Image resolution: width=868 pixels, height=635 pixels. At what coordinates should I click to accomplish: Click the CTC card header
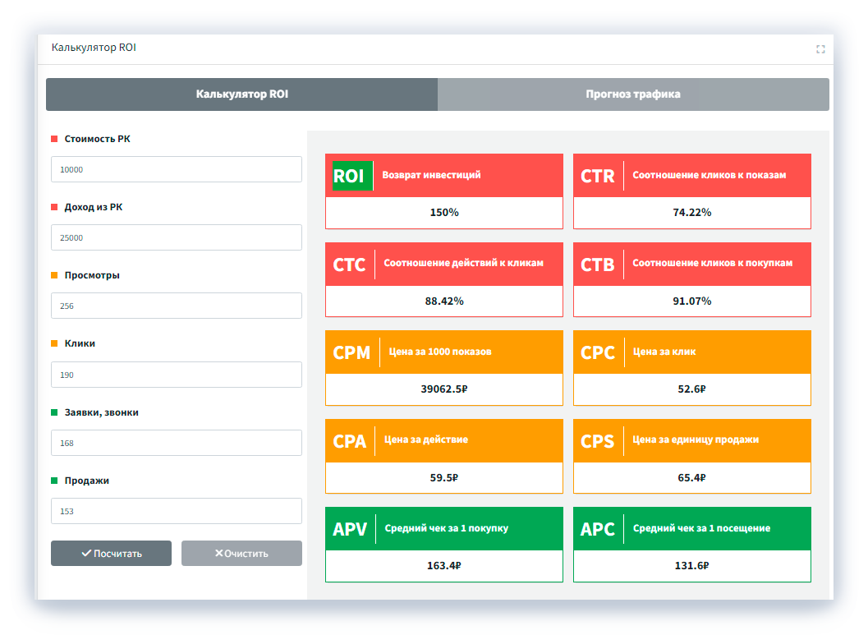coord(443,265)
